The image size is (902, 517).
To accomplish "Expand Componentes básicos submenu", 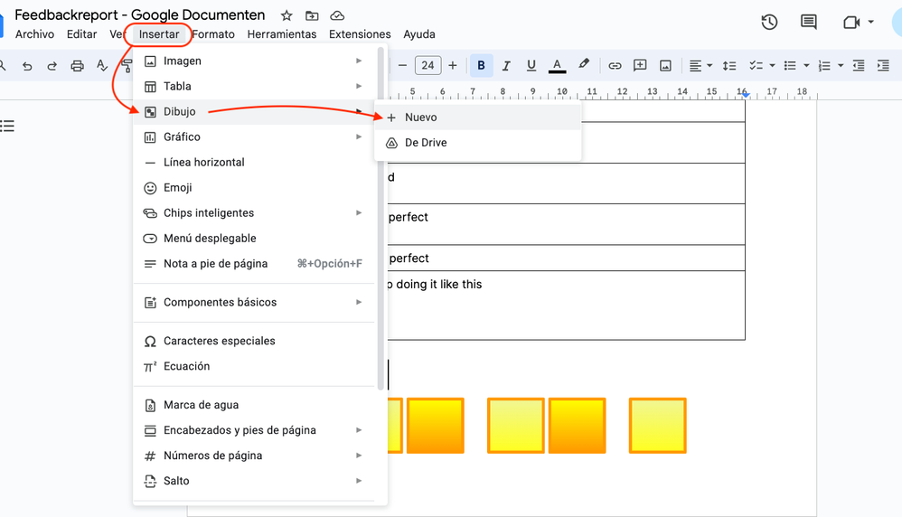I will (x=254, y=302).
